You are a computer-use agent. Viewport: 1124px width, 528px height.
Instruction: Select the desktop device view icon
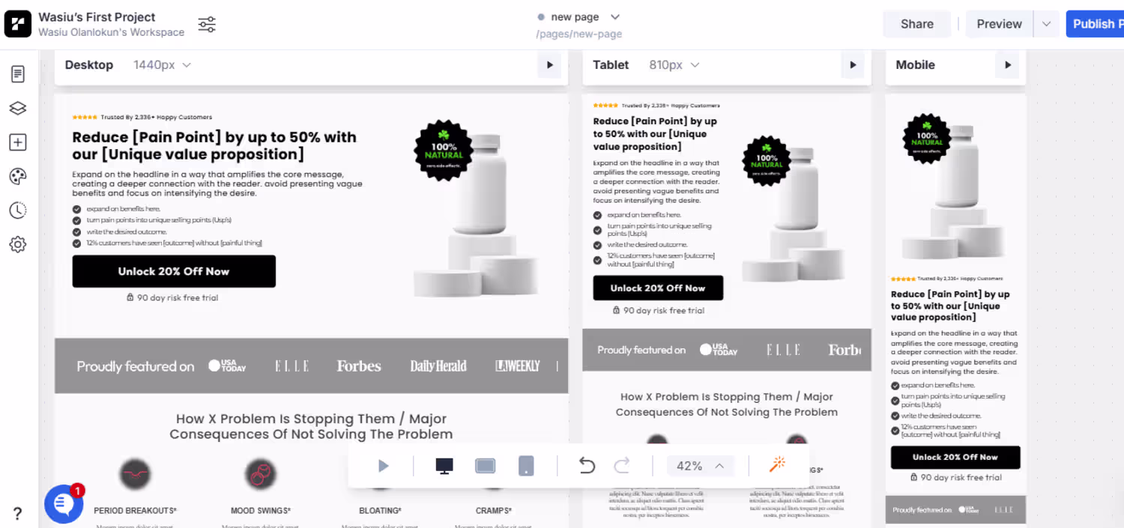click(444, 467)
